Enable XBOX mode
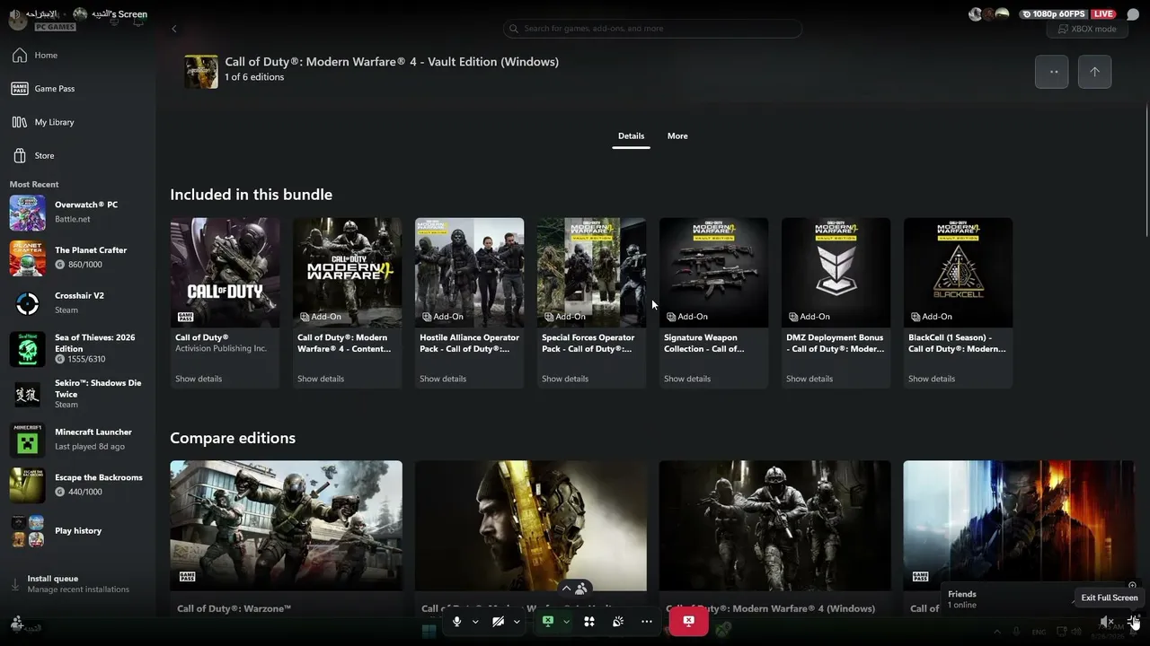The width and height of the screenshot is (1150, 646). click(1087, 29)
